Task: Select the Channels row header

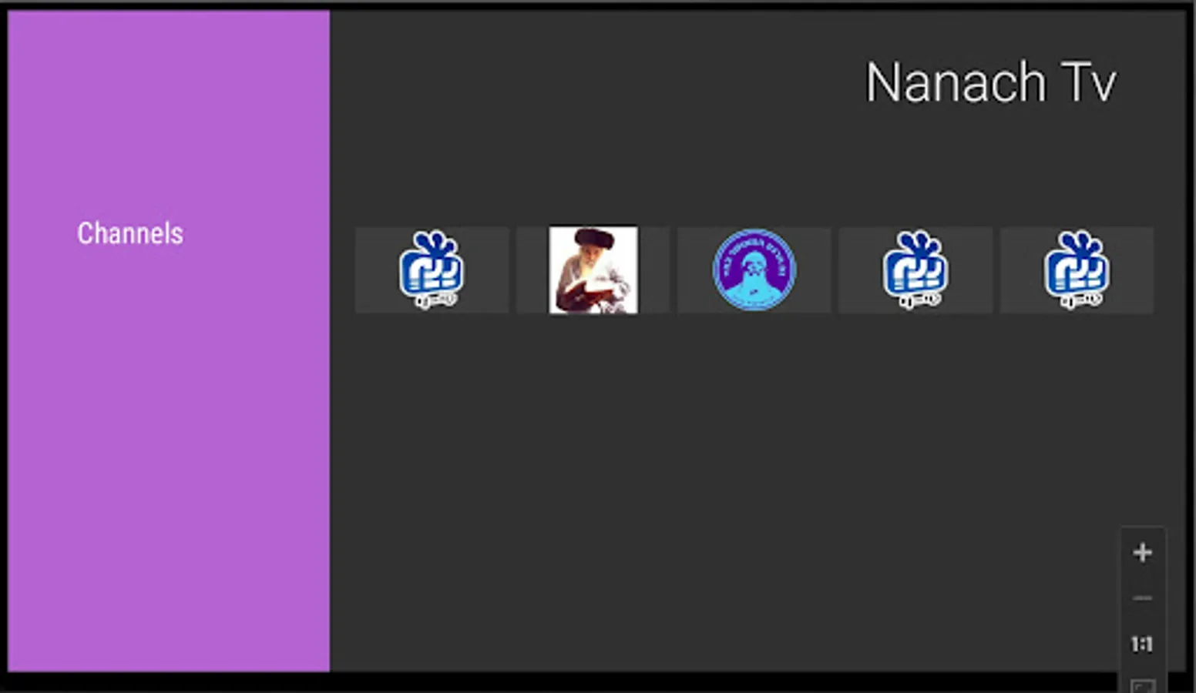Action: tap(130, 233)
